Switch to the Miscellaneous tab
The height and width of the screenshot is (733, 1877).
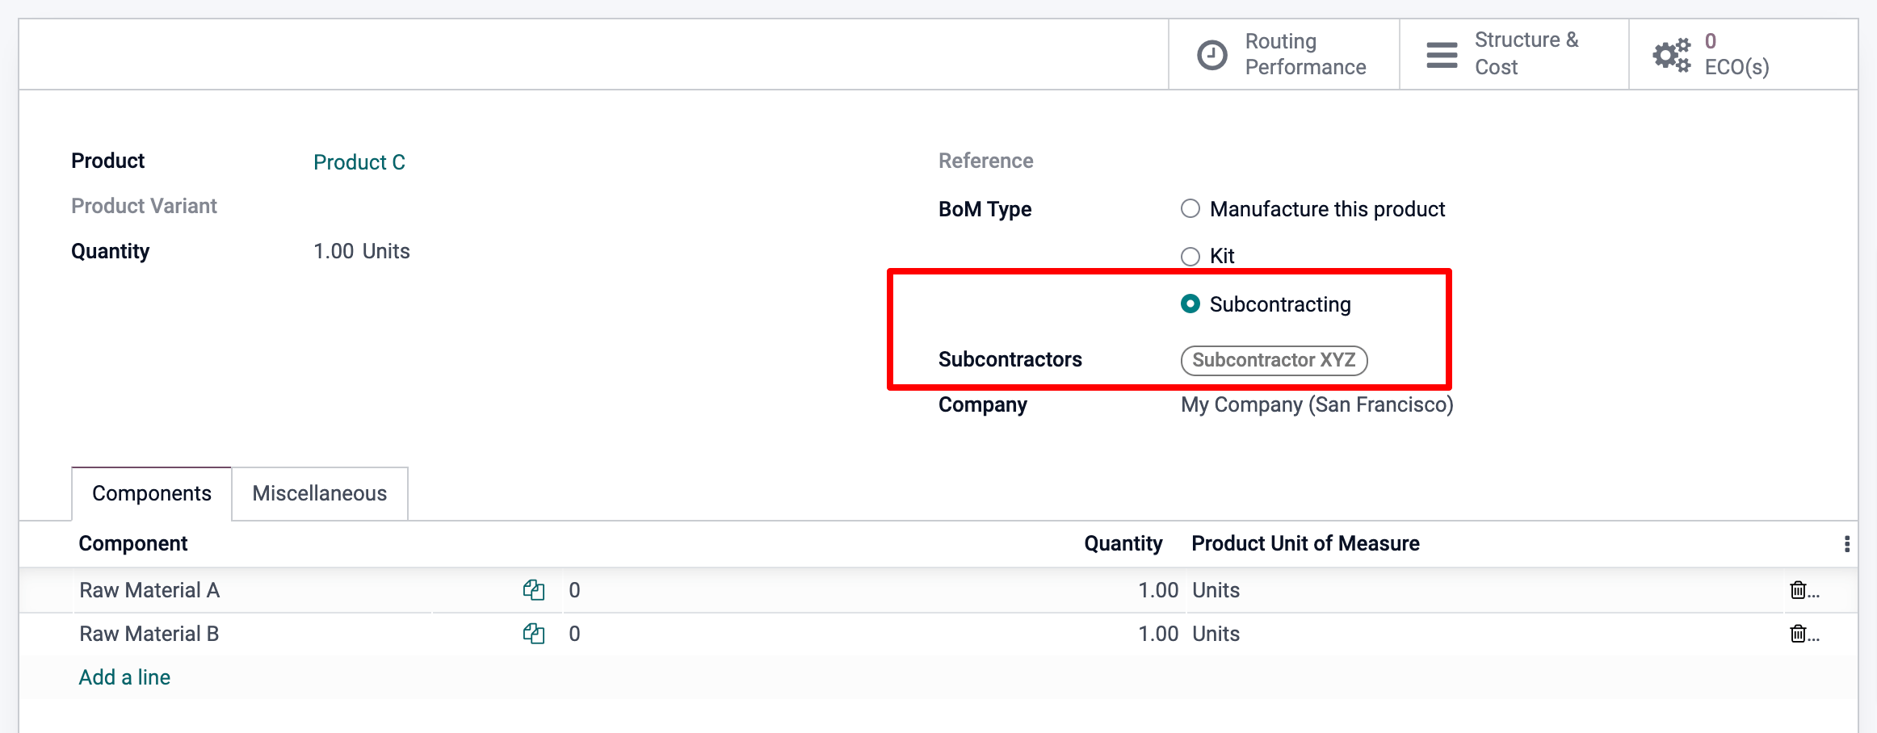pyautogui.click(x=319, y=493)
